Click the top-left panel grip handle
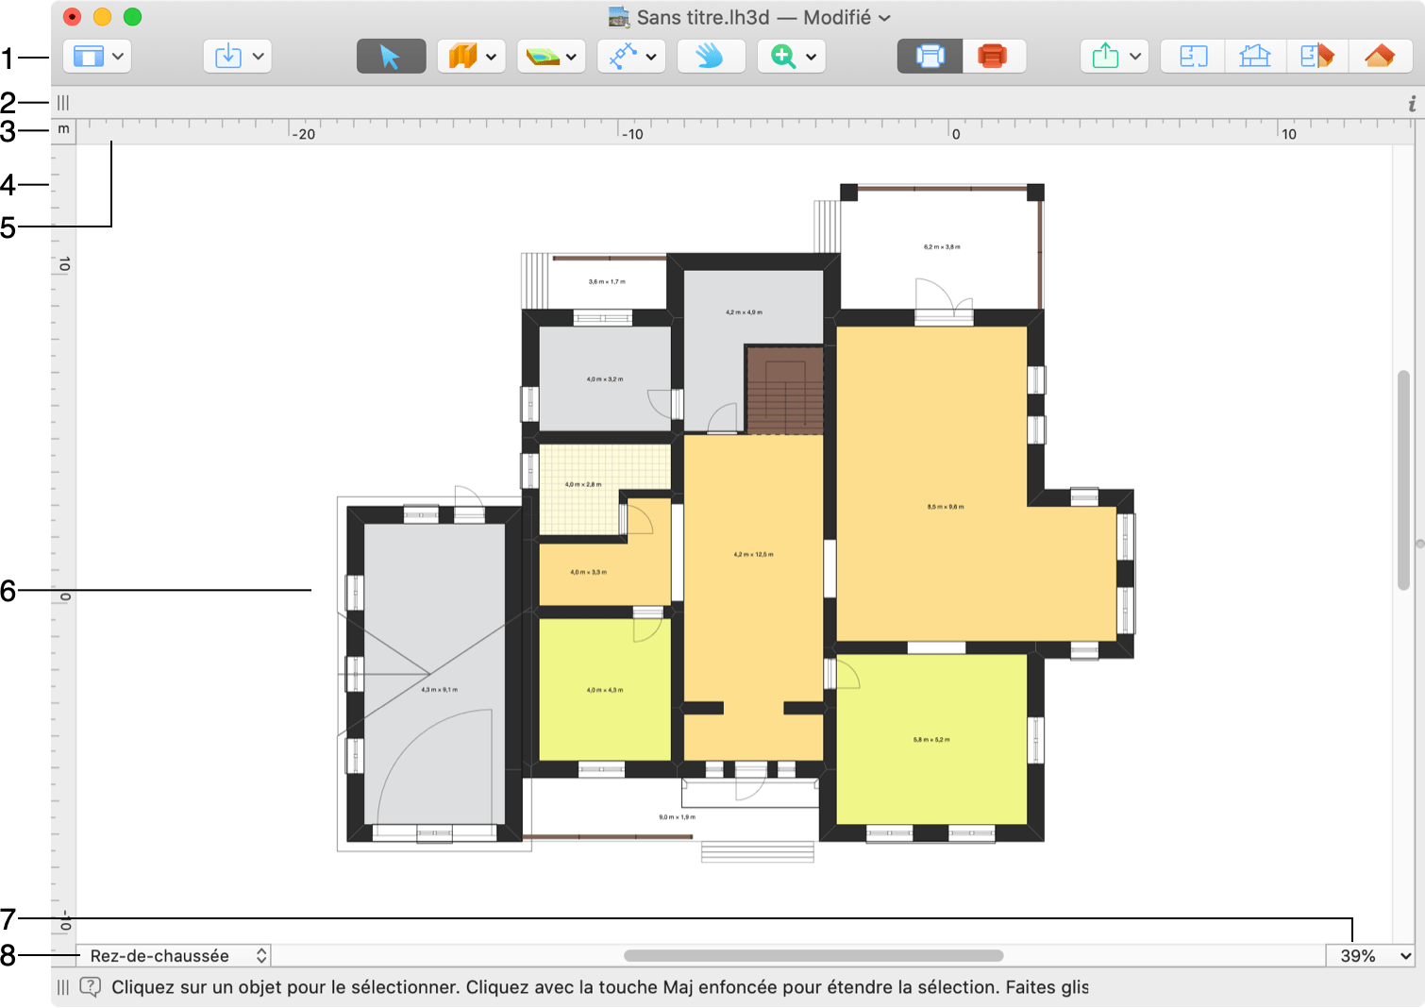The width and height of the screenshot is (1425, 1008). [x=63, y=102]
